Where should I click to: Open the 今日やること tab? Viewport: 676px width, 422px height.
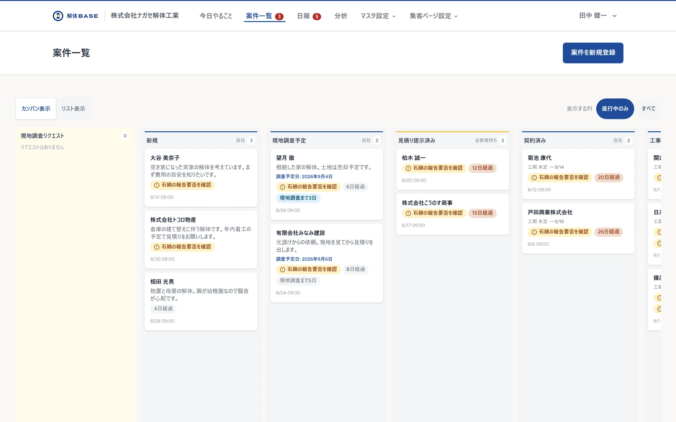[x=216, y=16]
